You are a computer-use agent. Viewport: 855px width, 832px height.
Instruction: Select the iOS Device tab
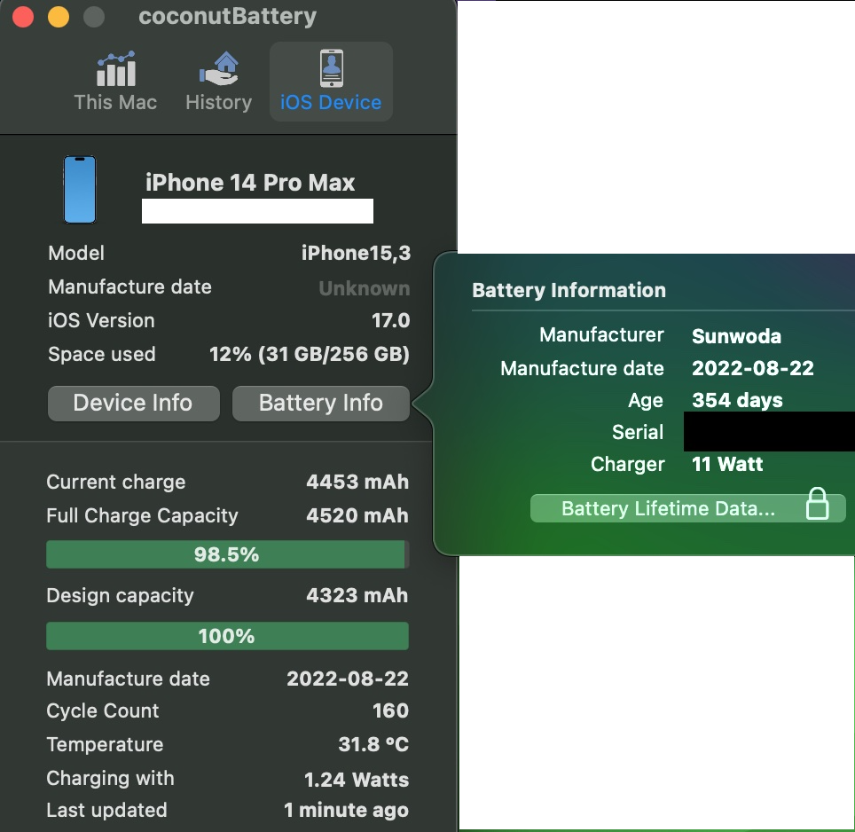331,82
